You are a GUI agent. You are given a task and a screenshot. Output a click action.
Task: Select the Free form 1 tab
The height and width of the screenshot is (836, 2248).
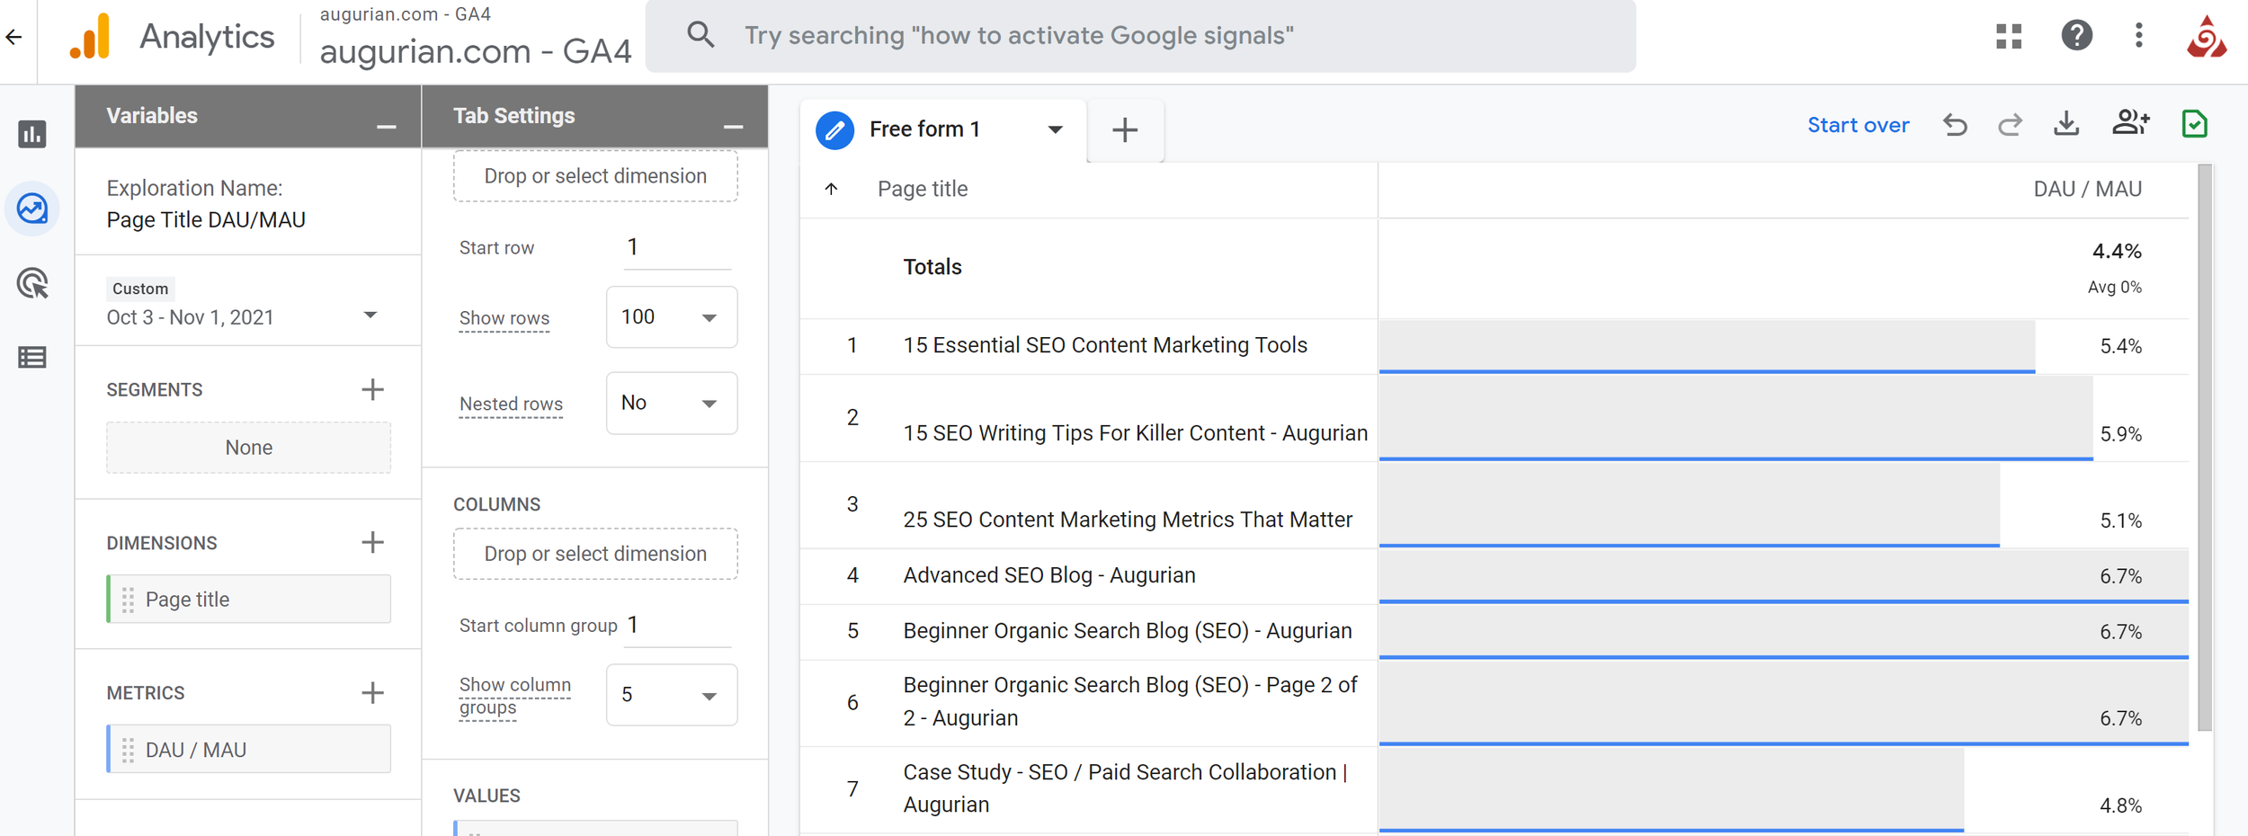click(942, 130)
